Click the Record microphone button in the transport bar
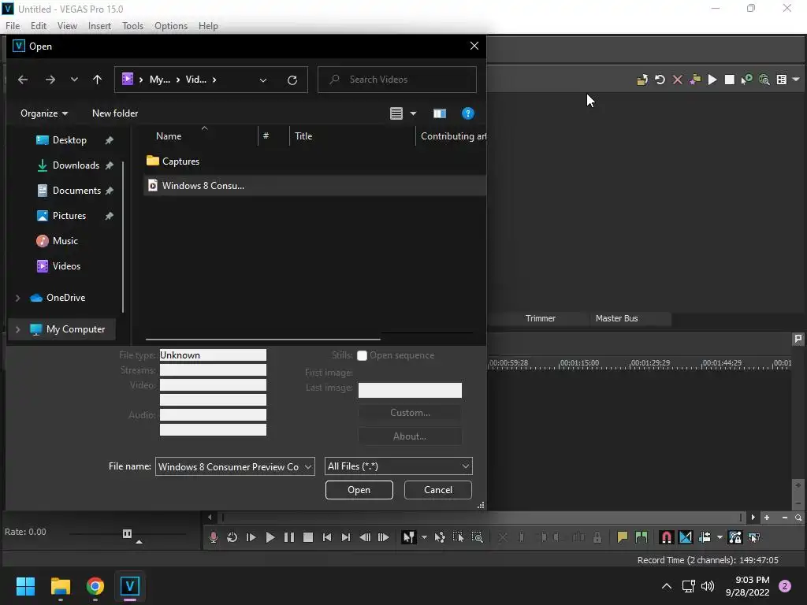Screen dimensions: 807x605 213,537
